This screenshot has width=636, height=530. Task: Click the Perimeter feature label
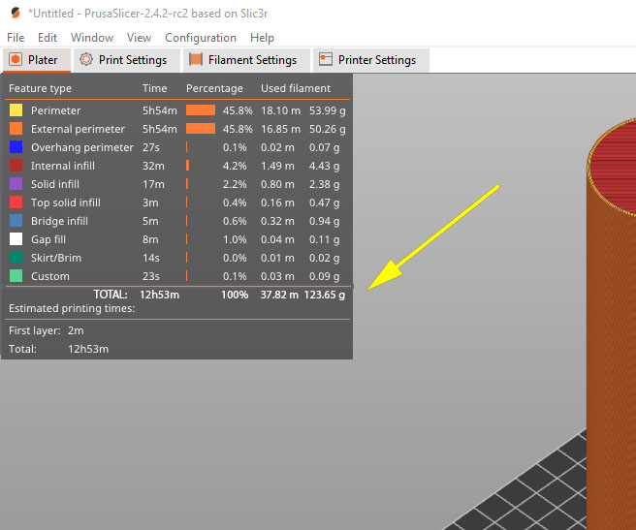(55, 110)
